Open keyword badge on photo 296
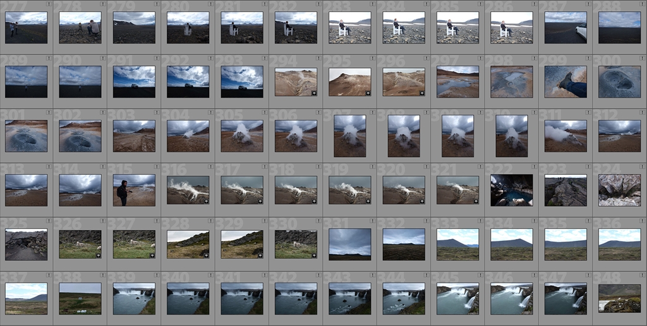647x326 pixels. [x=421, y=93]
